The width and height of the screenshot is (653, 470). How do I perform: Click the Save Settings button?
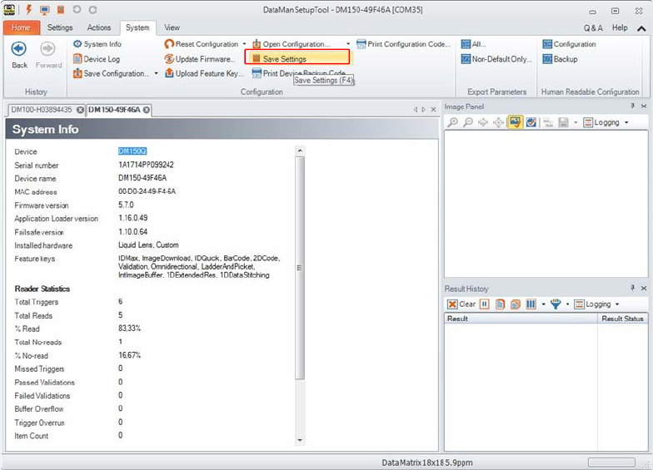(x=284, y=59)
